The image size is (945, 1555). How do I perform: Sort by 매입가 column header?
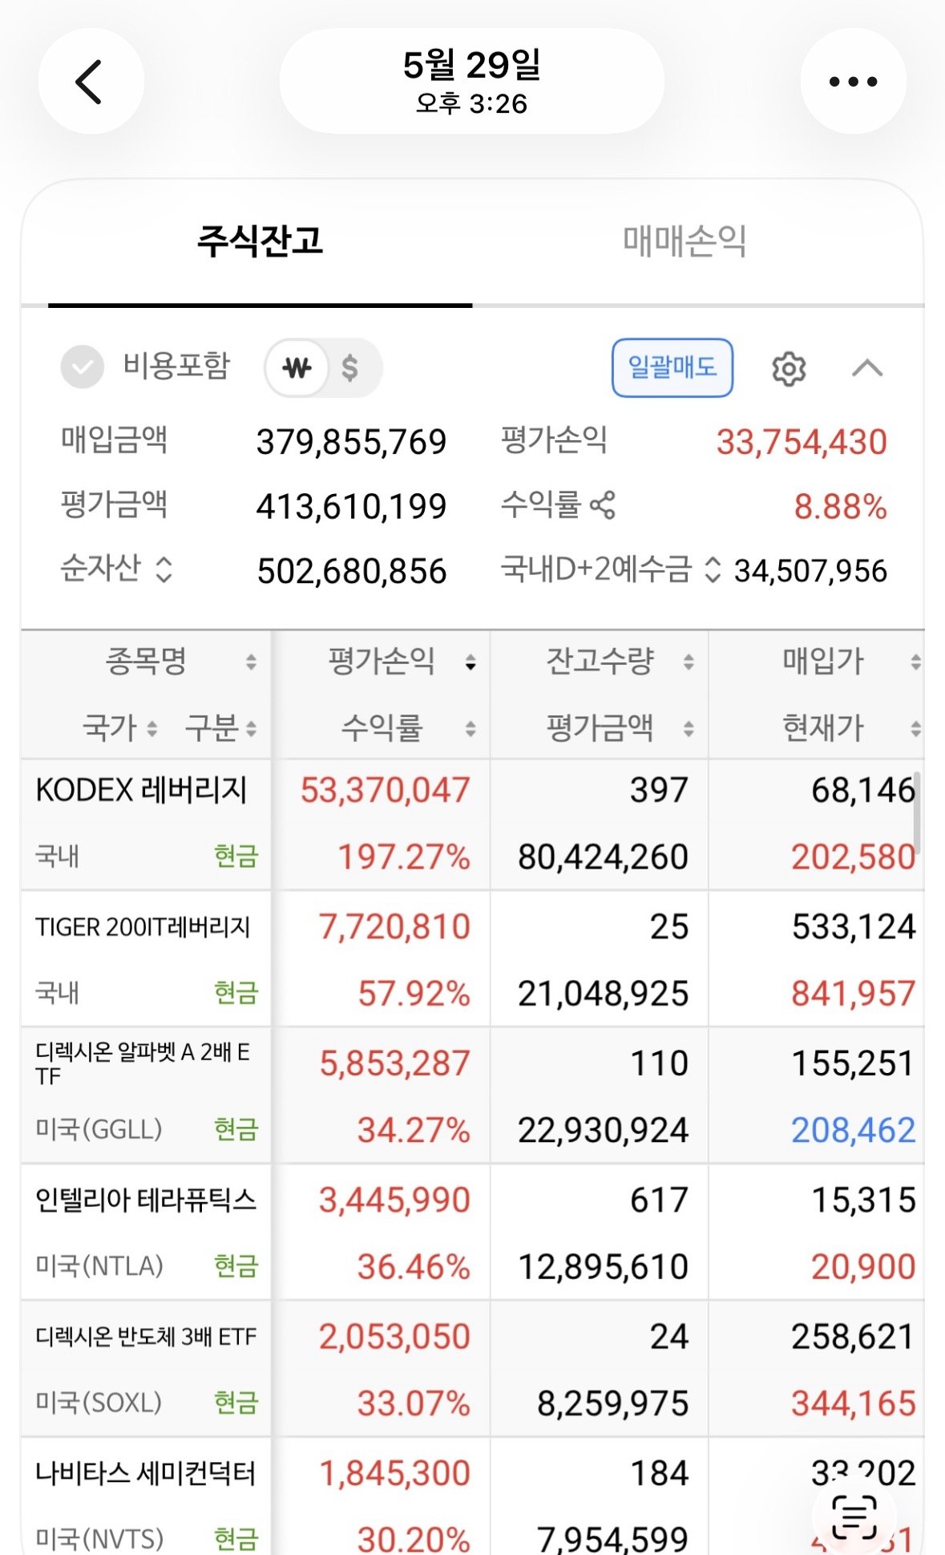pyautogui.click(x=851, y=662)
